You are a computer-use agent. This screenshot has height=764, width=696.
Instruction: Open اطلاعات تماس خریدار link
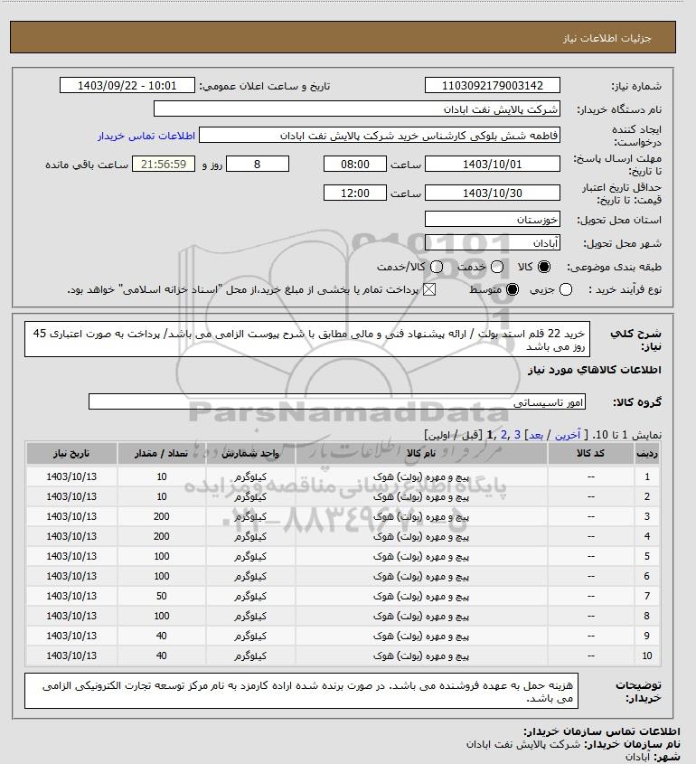tap(146, 136)
